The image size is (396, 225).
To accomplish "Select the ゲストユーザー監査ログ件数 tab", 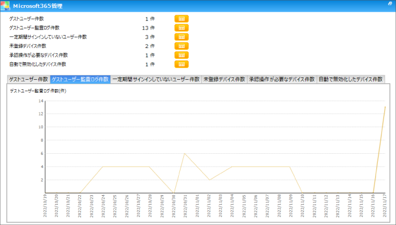I will click(x=80, y=79).
